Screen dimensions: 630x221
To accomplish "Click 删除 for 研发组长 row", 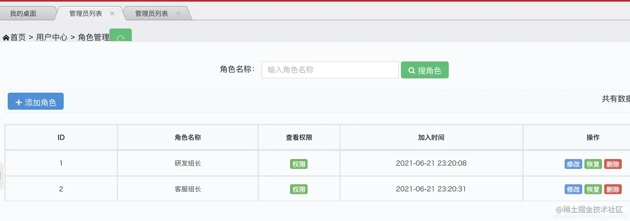I will click(613, 164).
